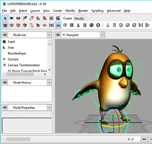Toggle the highlighted fx selection icon
This screenshot has width=152, height=144.
[x=58, y=25]
